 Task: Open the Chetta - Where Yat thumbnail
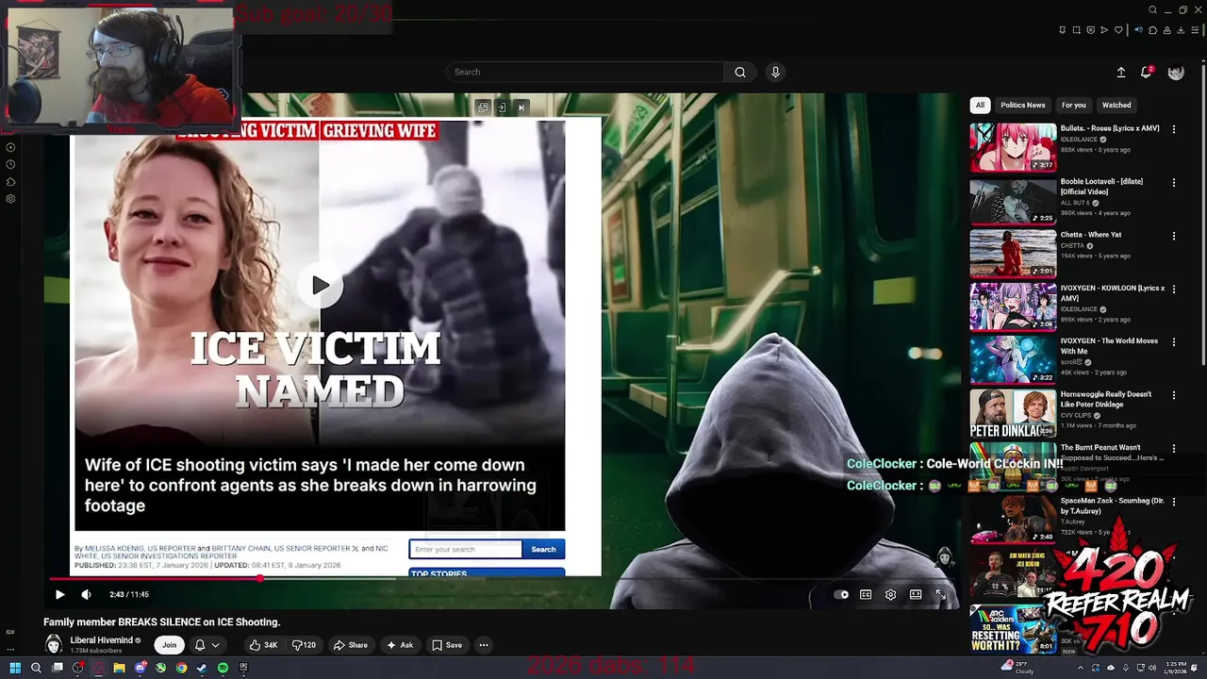pyautogui.click(x=1013, y=254)
